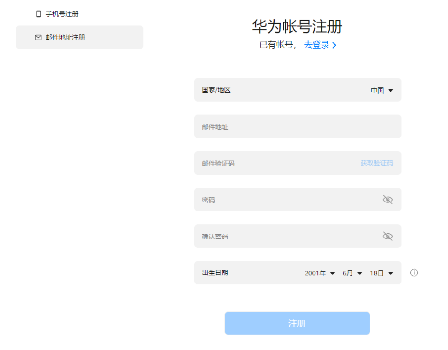The width and height of the screenshot is (448, 350).
Task: Click 获取验证码 to request a code
Action: click(x=377, y=163)
